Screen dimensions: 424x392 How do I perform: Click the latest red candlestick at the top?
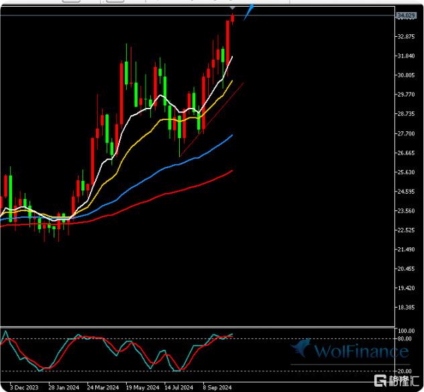[x=232, y=17]
